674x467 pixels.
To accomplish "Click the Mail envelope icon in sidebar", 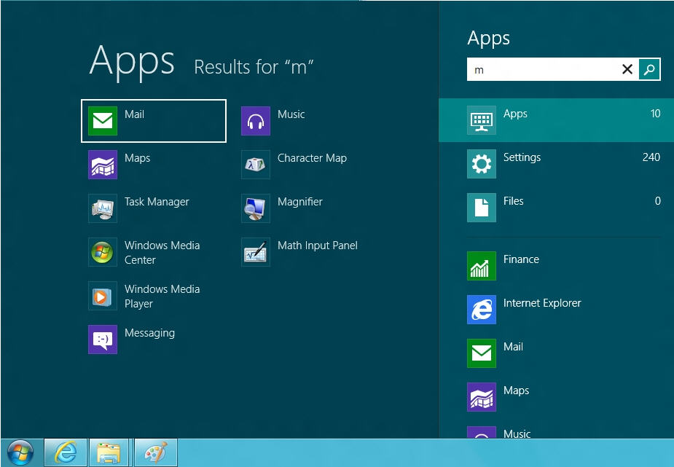I will tap(482, 353).
